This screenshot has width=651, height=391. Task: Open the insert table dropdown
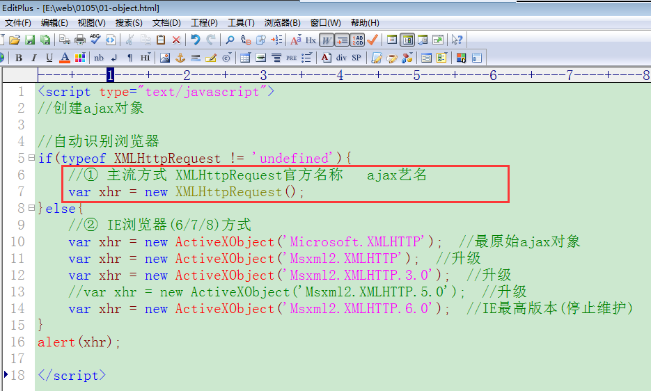click(245, 58)
